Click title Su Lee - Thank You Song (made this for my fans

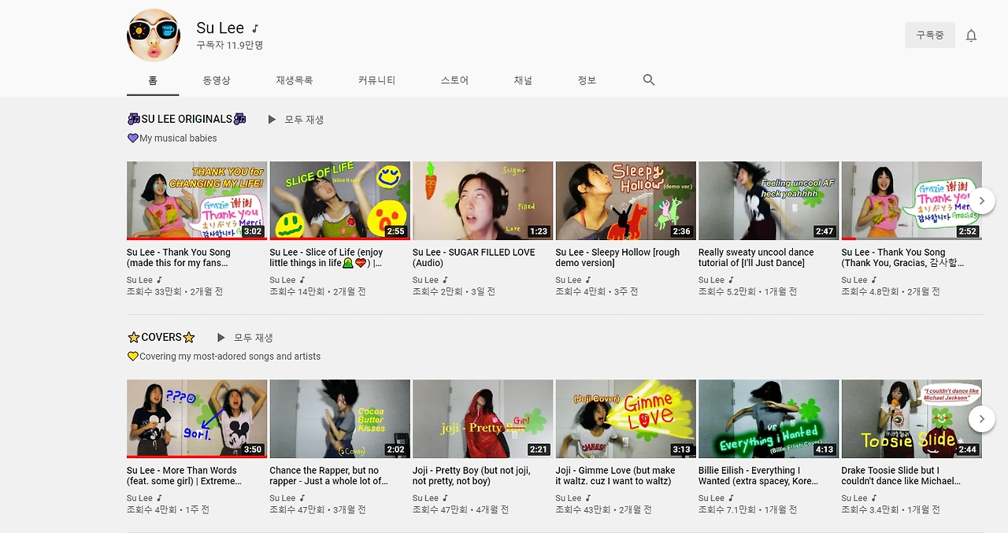[x=179, y=257]
